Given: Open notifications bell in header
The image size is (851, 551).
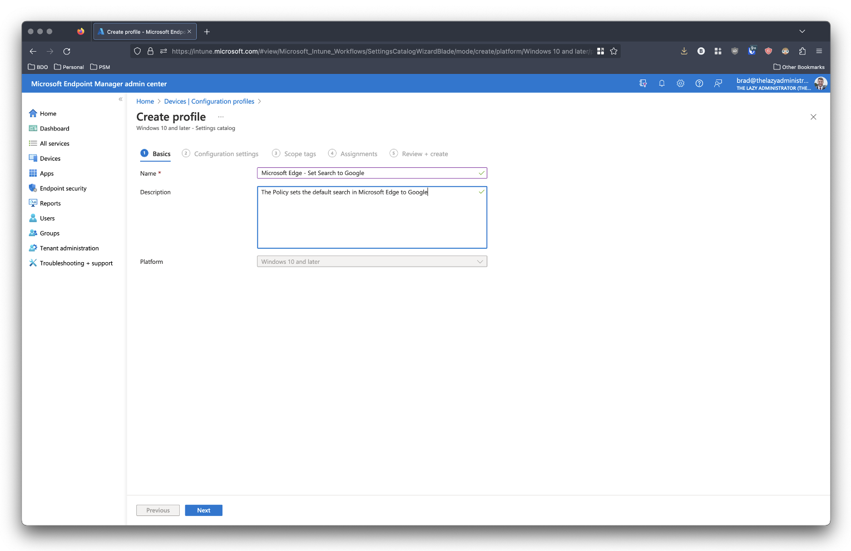Looking at the screenshot, I should tap(662, 83).
